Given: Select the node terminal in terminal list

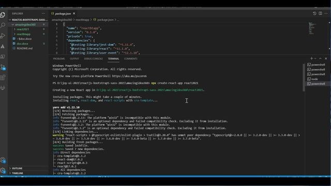Looking at the screenshot, I should coord(317,79).
